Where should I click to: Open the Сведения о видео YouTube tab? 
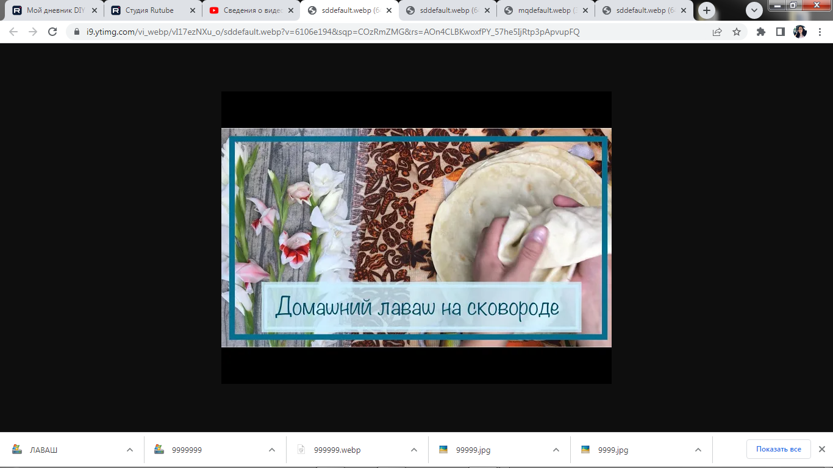pyautogui.click(x=251, y=10)
